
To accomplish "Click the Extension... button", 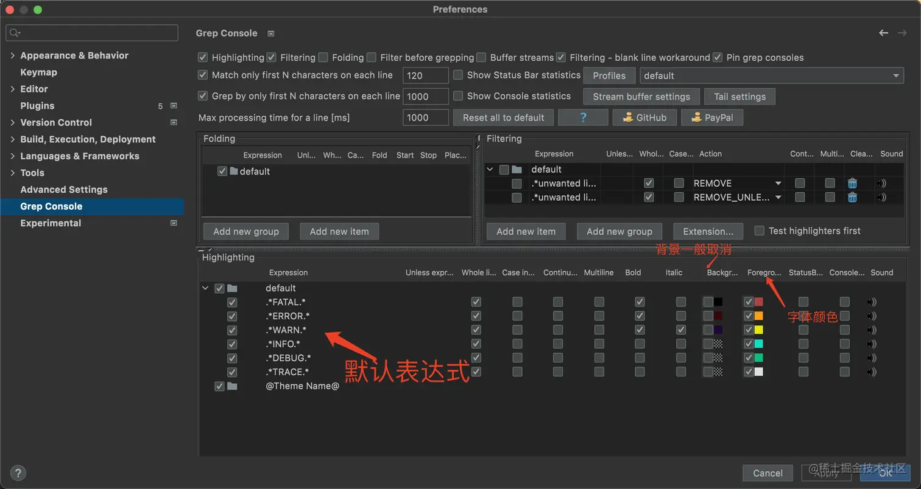I will point(708,231).
